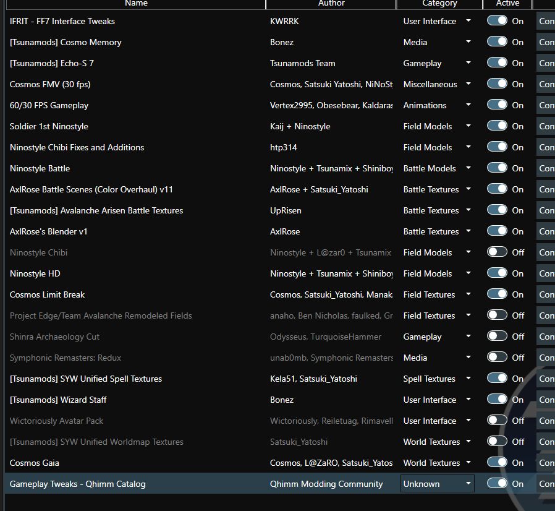Open Media category dropdown for Symphonic Remasters
Screen dimensions: 555x511
point(437,358)
